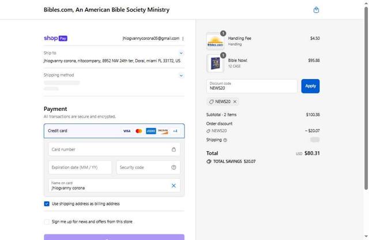Uncheck Use shipping address as billing address

pyautogui.click(x=47, y=204)
